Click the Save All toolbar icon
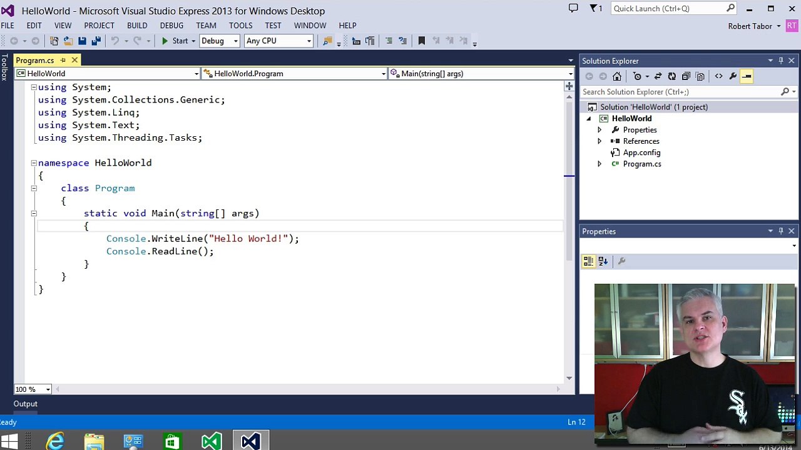This screenshot has width=801, height=450. point(96,41)
